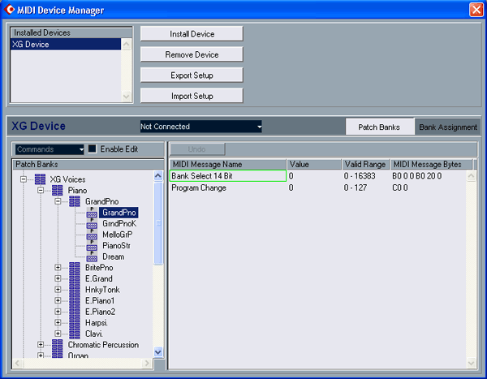The height and width of the screenshot is (379, 487).
Task: Click the MIDI Message Name column header
Action: [x=228, y=164]
